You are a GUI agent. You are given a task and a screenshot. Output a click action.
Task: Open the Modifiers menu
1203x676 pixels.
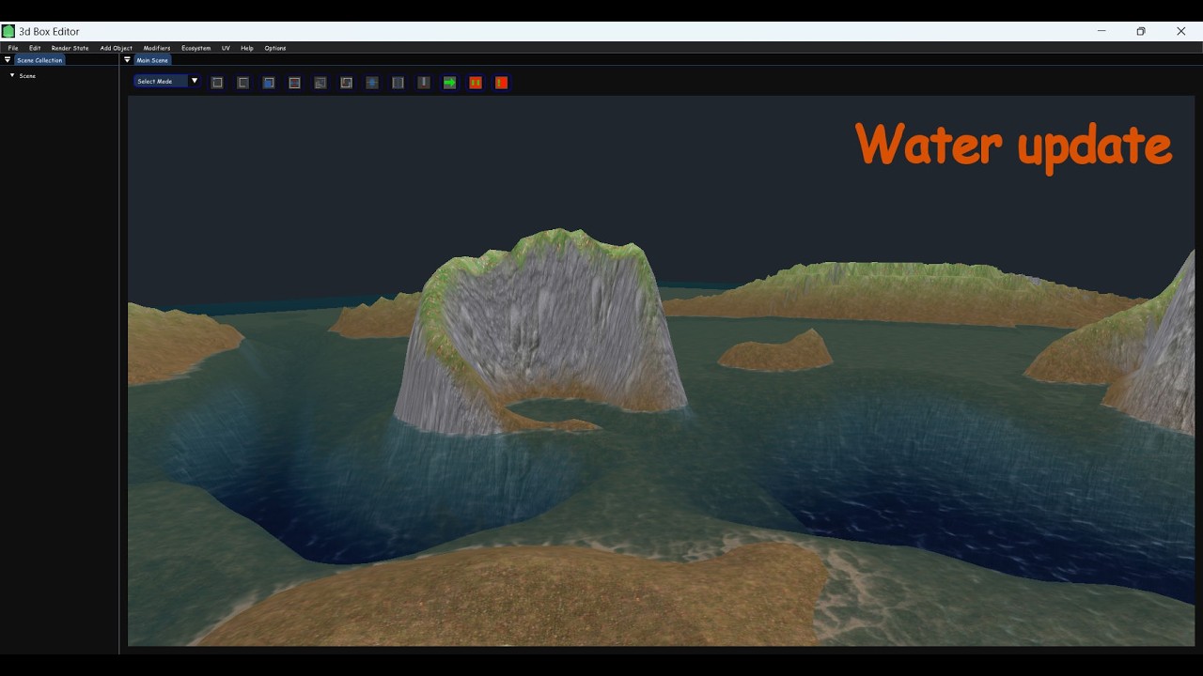pyautogui.click(x=157, y=48)
